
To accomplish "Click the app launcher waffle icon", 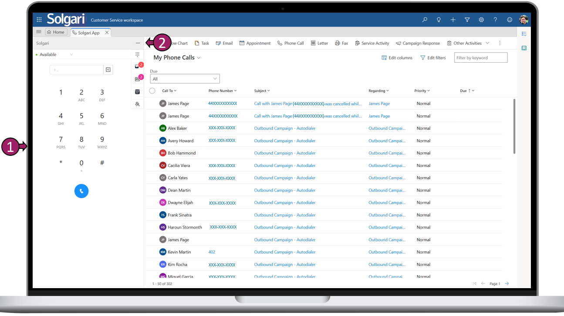I will (x=39, y=20).
